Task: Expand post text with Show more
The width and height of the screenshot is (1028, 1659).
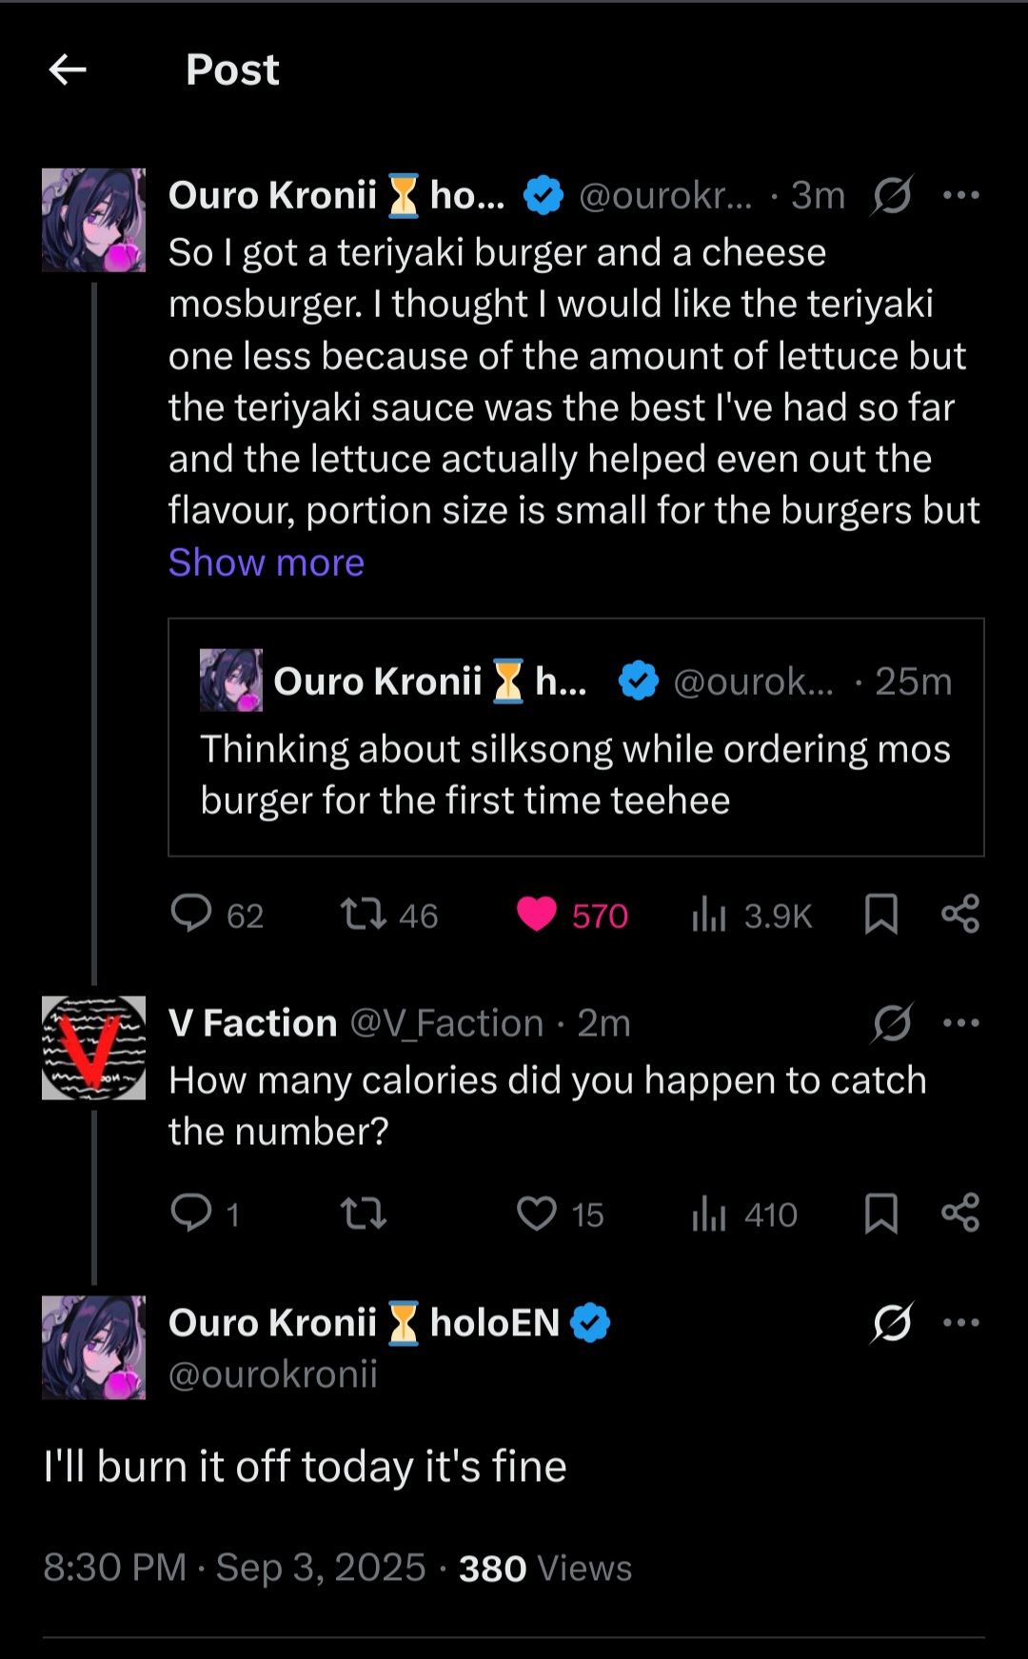Action: (267, 563)
